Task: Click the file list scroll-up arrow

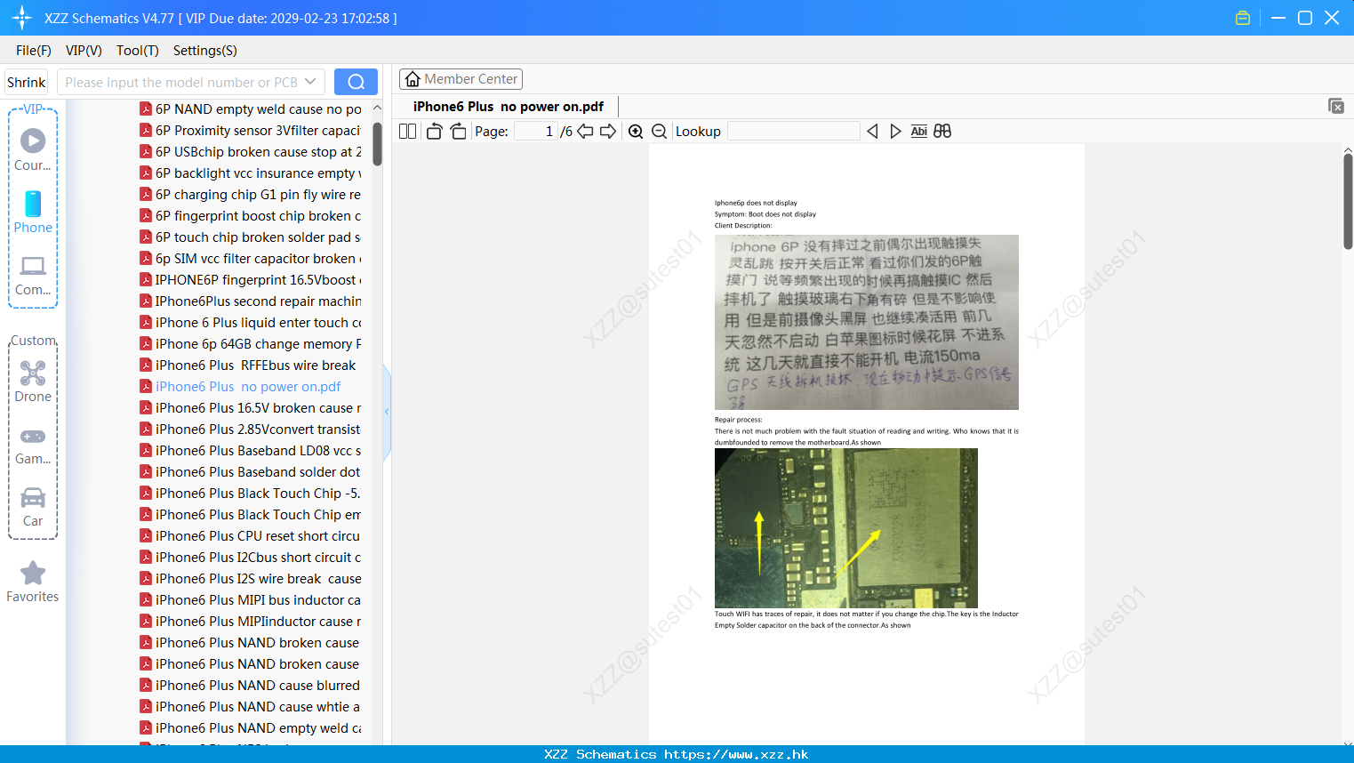Action: pos(377,108)
